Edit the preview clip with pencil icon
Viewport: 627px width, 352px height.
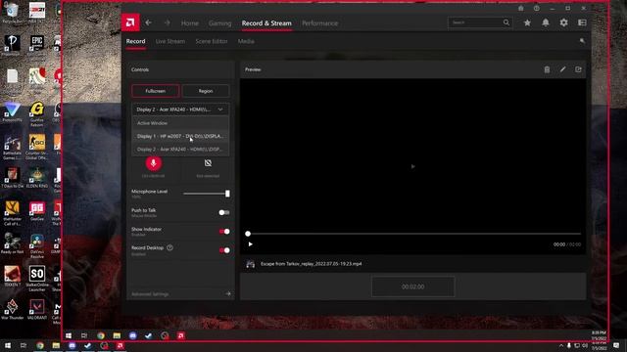(562, 69)
